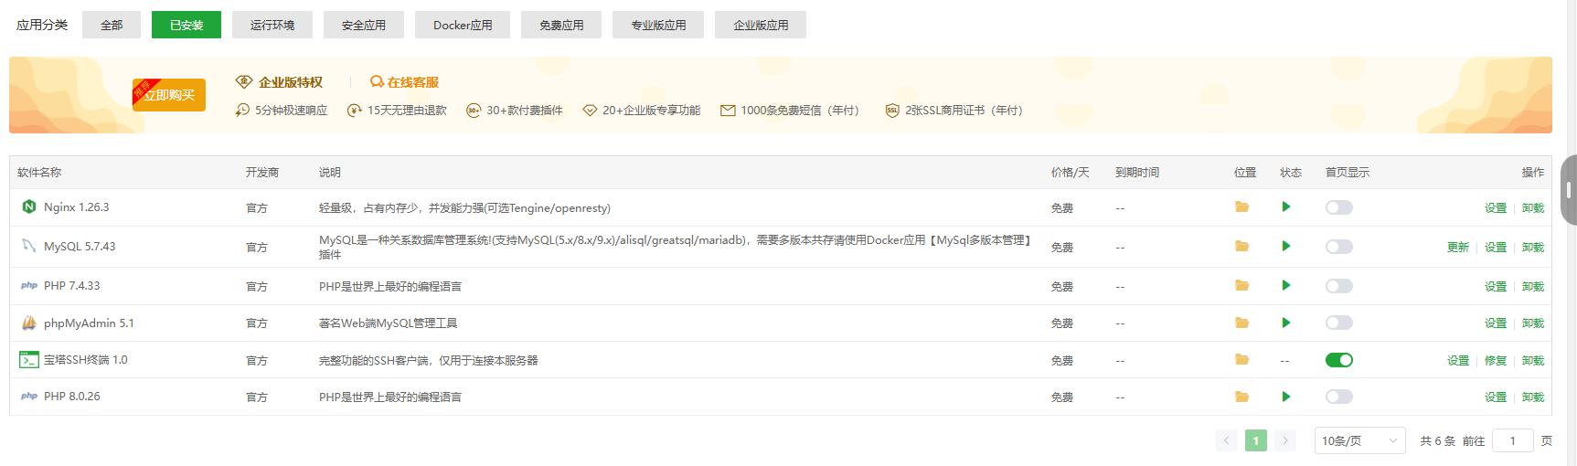The image size is (1577, 466).
Task: Open 设置 for phpMyAdmin 5.1
Action: (x=1496, y=323)
